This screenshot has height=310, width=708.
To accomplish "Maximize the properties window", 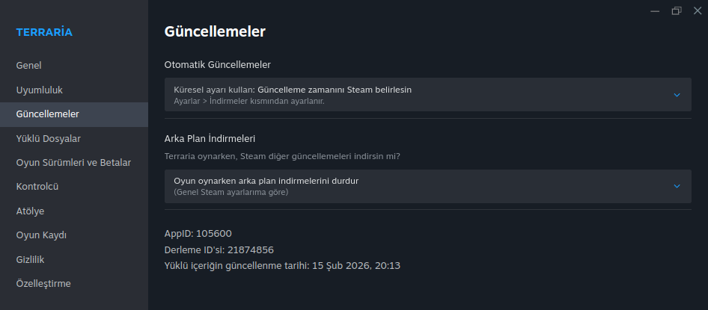I will coord(677,10).
